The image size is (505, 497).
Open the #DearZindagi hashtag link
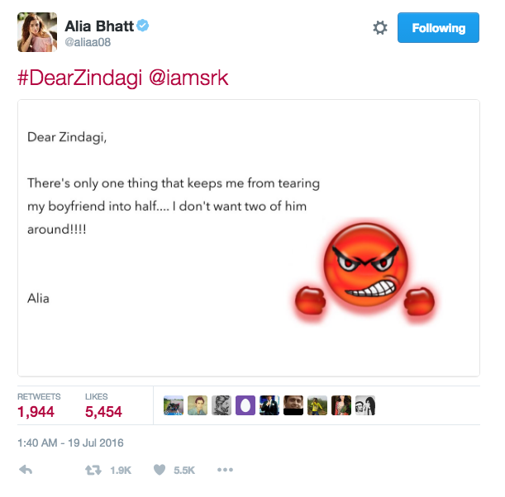(79, 78)
